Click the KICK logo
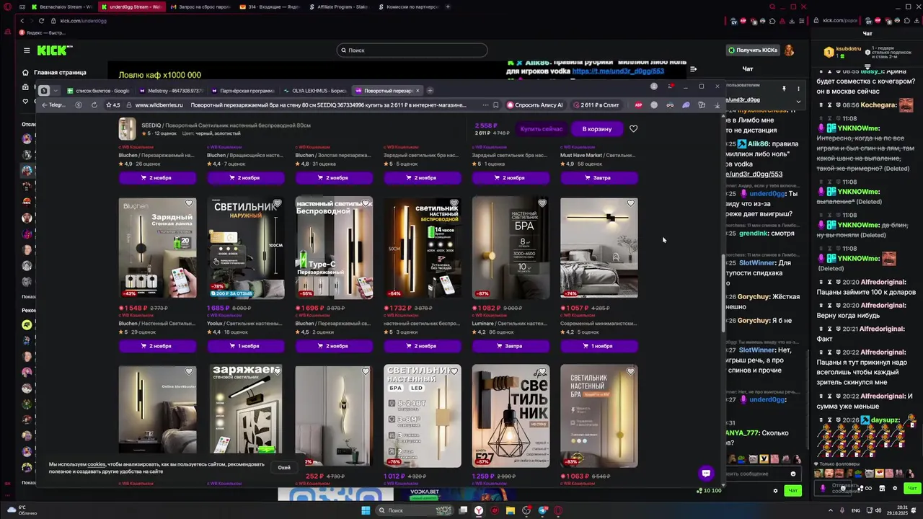This screenshot has height=519, width=923. (x=55, y=50)
